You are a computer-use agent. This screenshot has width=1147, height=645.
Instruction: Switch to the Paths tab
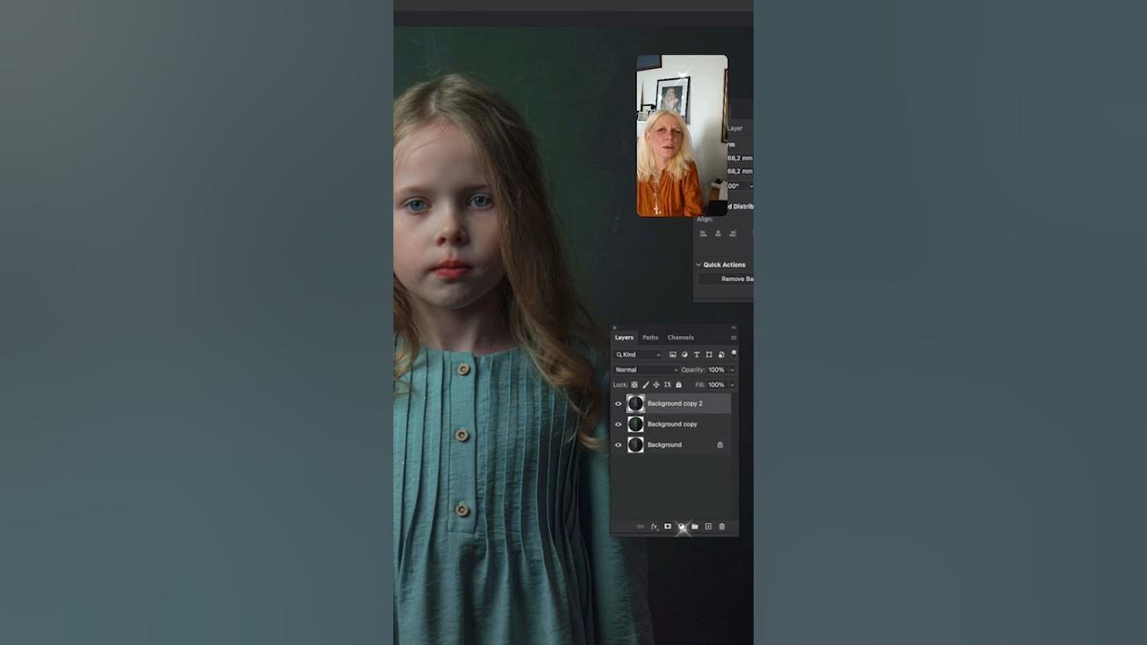(x=651, y=338)
